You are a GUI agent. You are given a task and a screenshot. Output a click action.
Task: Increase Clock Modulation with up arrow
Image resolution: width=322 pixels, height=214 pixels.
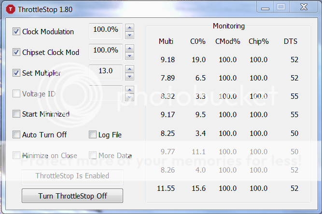pyautogui.click(x=129, y=27)
